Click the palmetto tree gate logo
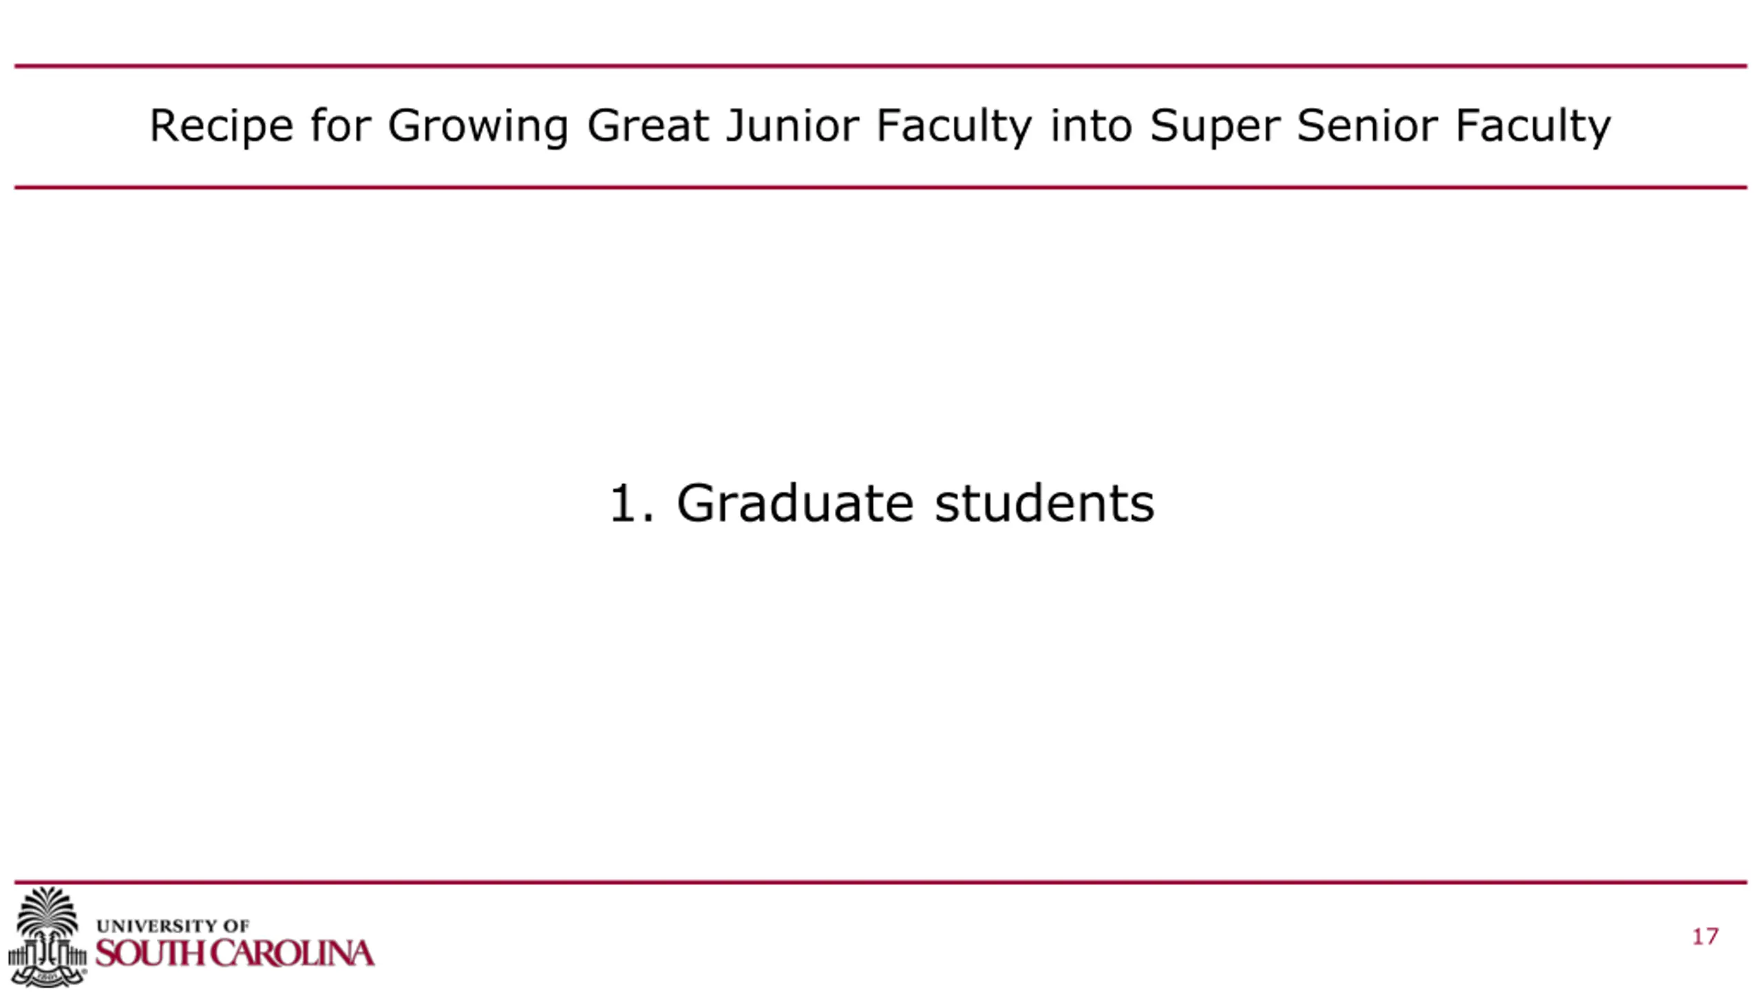 (47, 935)
